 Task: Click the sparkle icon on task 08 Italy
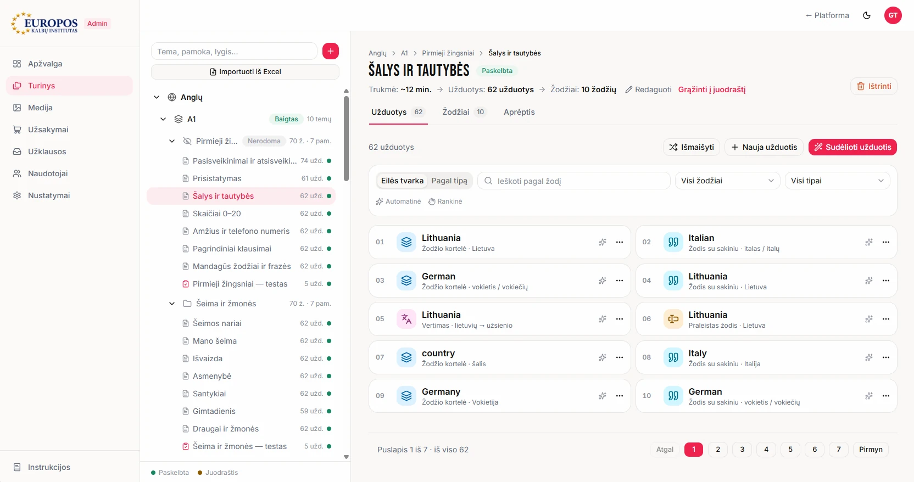869,357
